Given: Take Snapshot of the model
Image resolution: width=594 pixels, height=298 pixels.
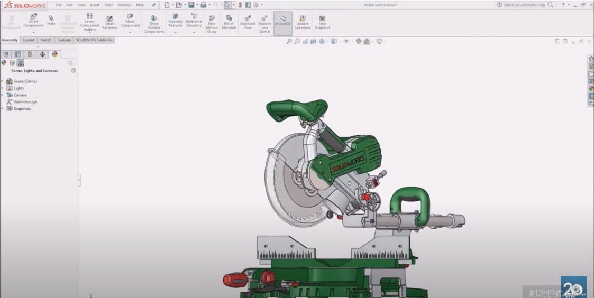Looking at the screenshot, I should (x=322, y=22).
